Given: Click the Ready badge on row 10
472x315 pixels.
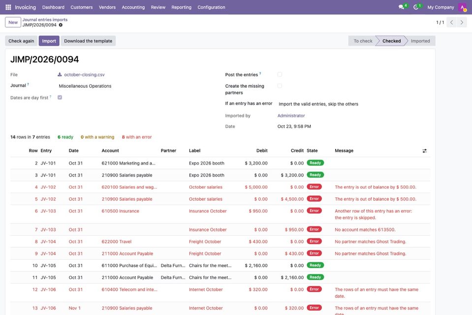Looking at the screenshot, I should coord(315,265).
